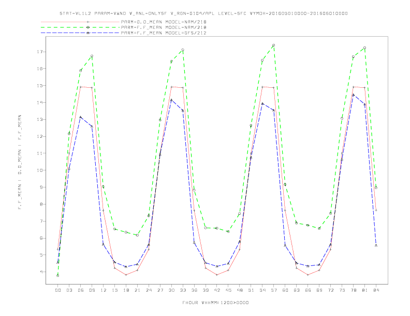Click x-axis tick label 30
The image size is (410, 316).
pyautogui.click(x=171, y=290)
